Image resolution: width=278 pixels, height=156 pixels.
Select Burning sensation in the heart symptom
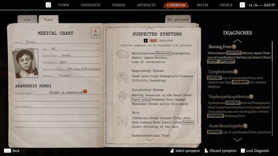click(157, 95)
